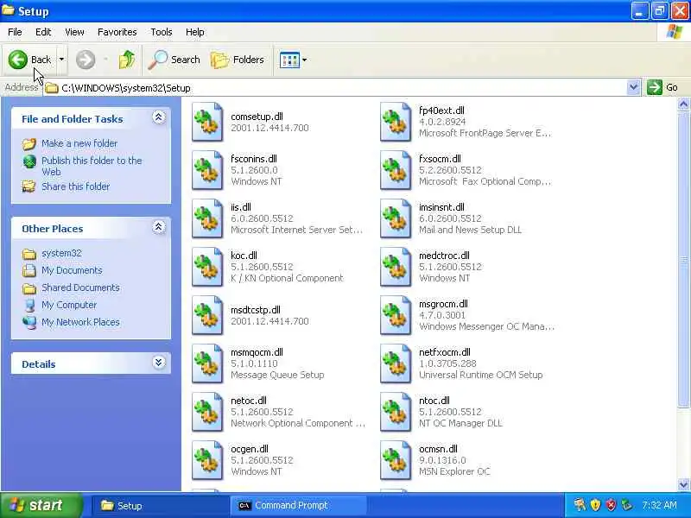Image resolution: width=691 pixels, height=518 pixels.
Task: Click the red shield tray icon
Action: [x=611, y=505]
